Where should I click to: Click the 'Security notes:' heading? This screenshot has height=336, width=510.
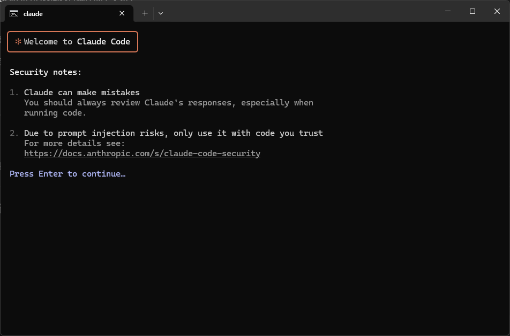click(46, 72)
